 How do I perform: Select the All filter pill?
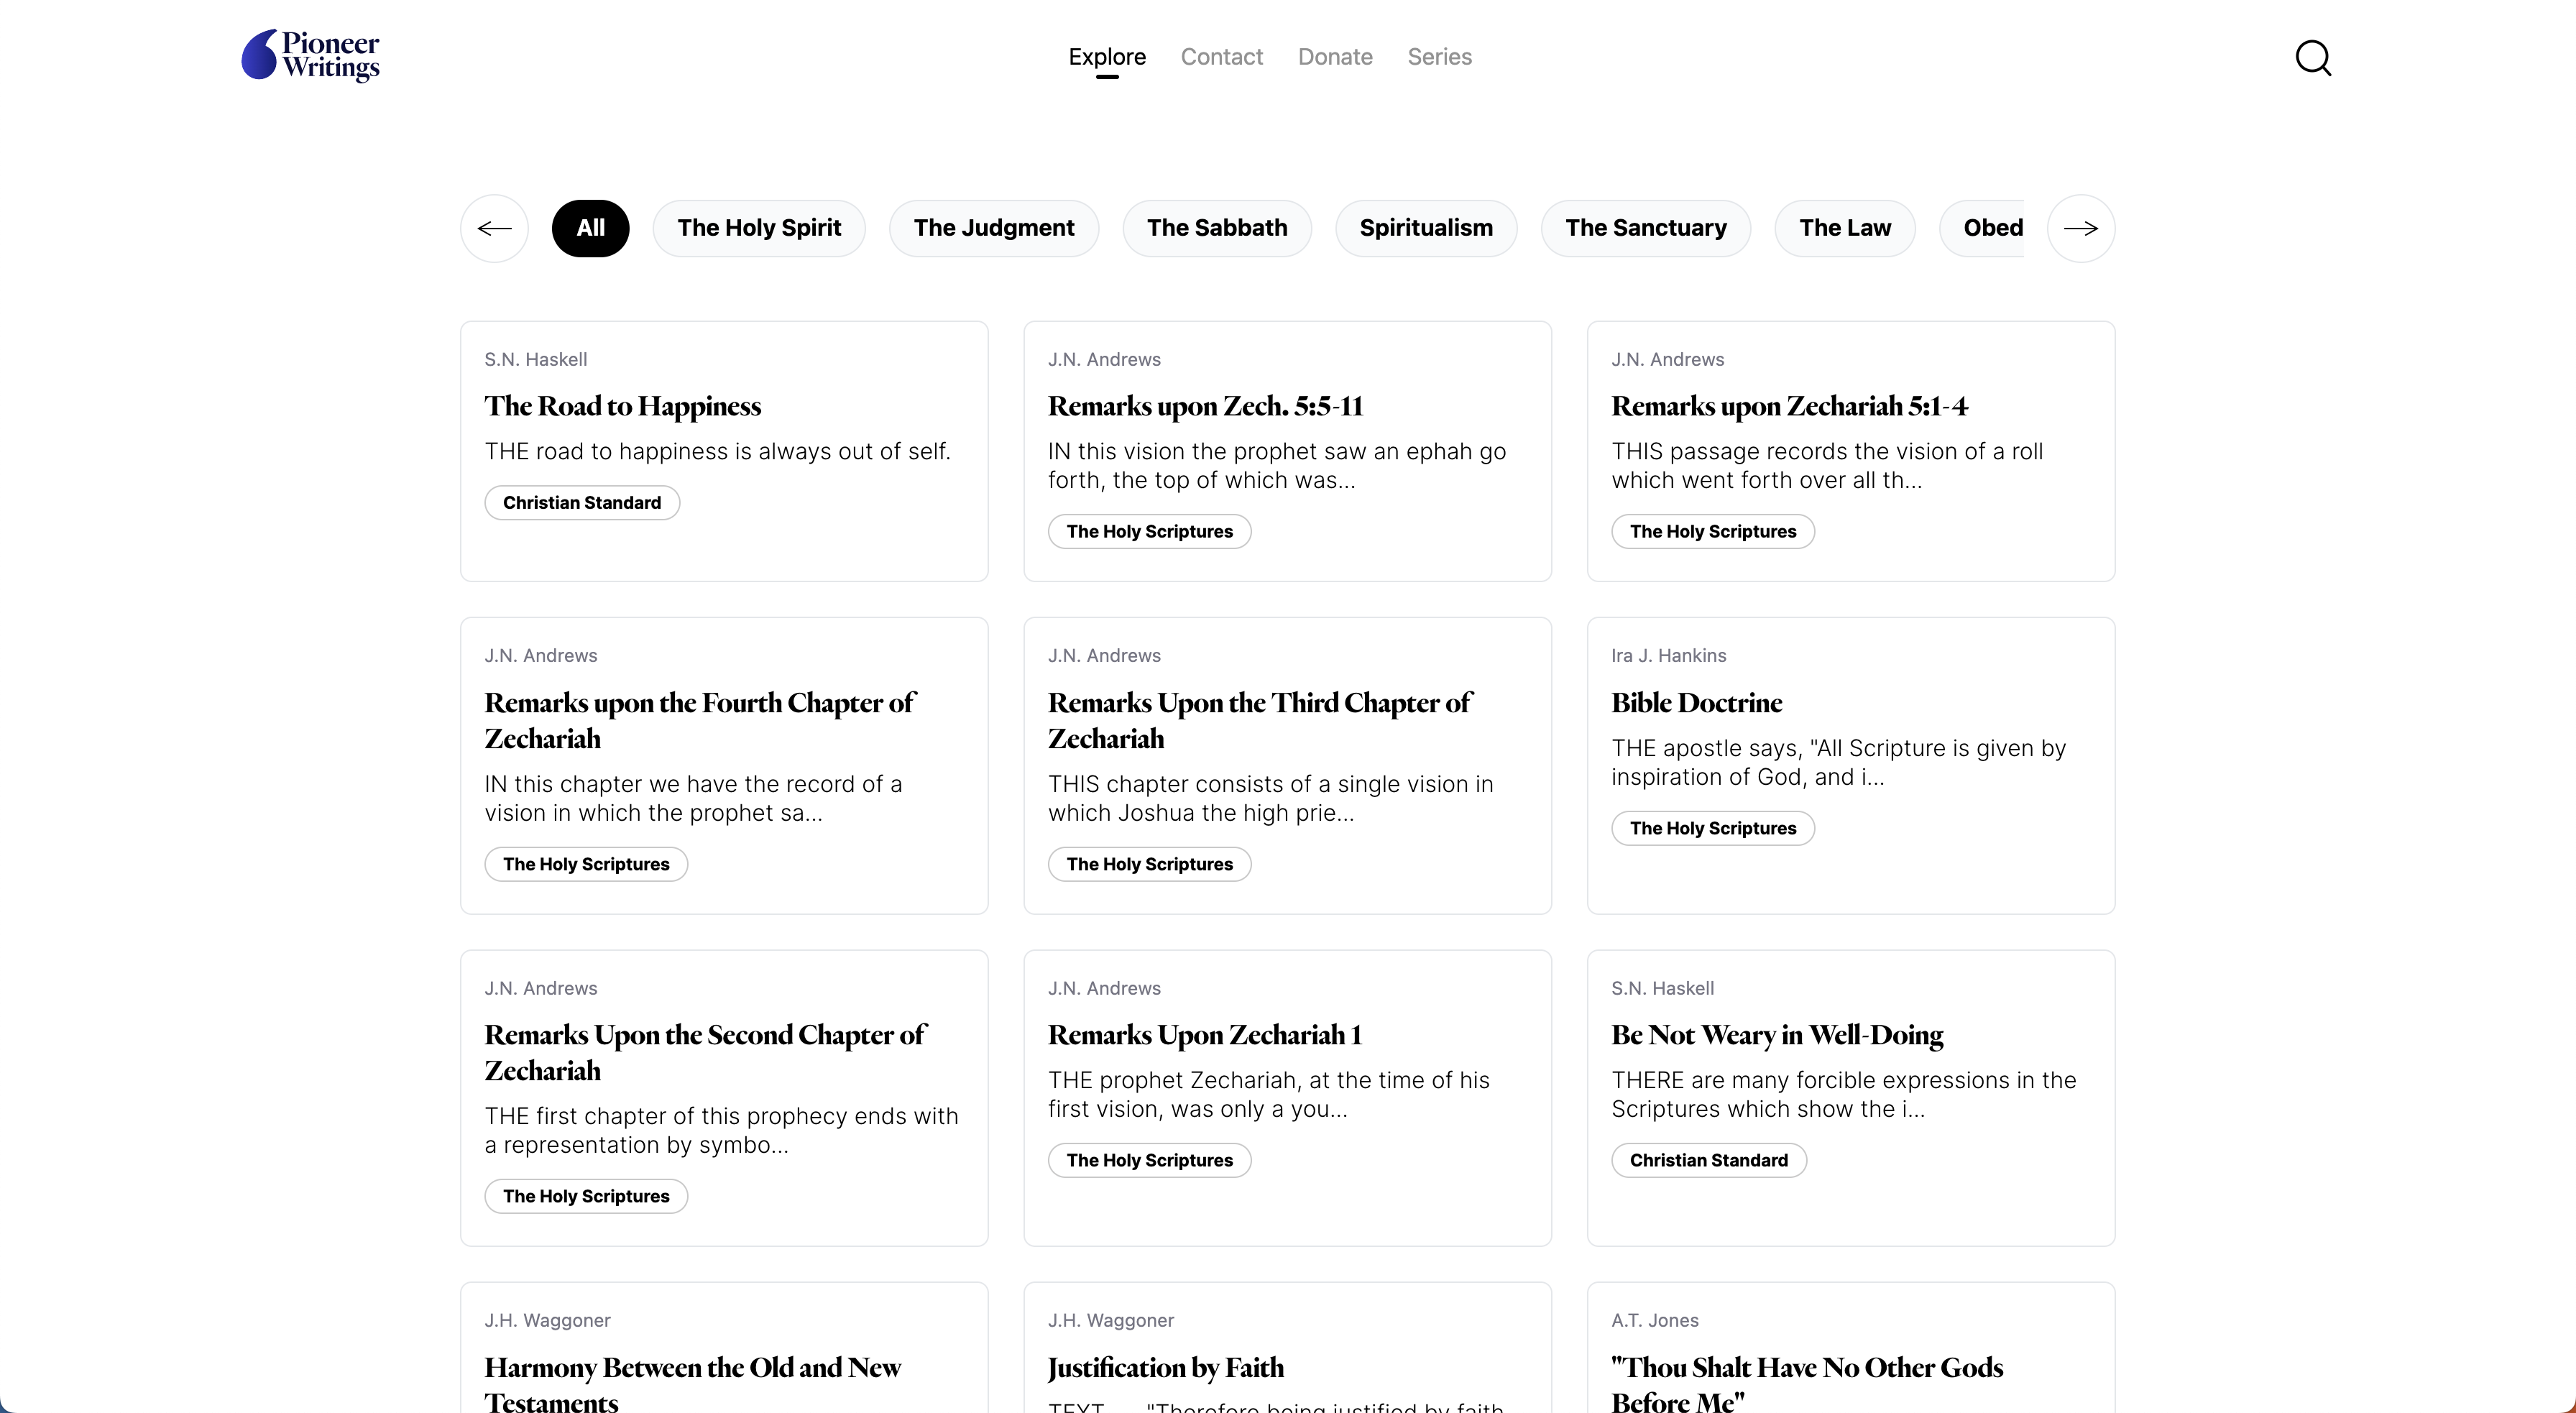590,228
